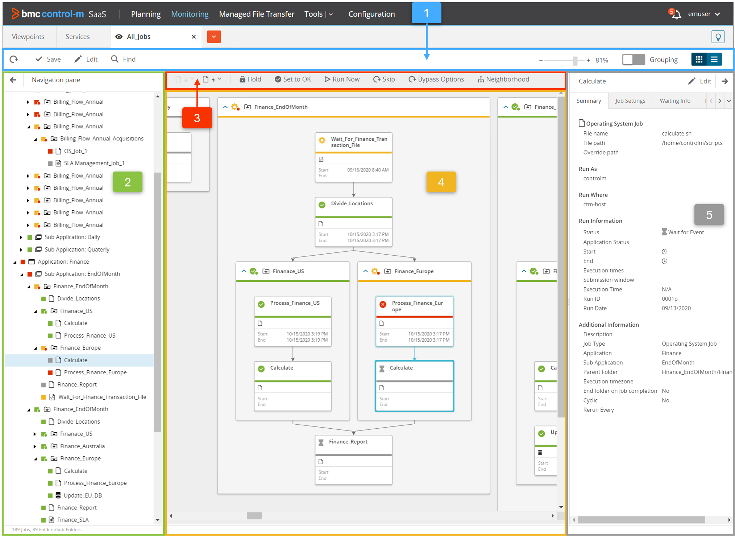The height and width of the screenshot is (536, 735).
Task: Click Bypass Options action
Action: 436,79
